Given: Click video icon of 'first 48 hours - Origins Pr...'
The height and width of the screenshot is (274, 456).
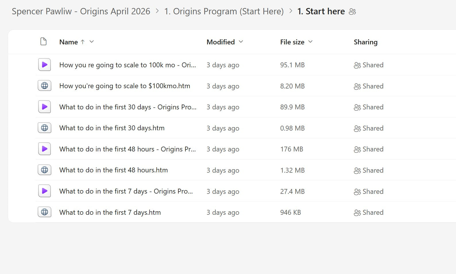Looking at the screenshot, I should (45, 149).
